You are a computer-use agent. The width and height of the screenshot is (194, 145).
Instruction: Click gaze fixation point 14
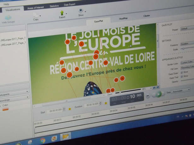(x=106, y=63)
